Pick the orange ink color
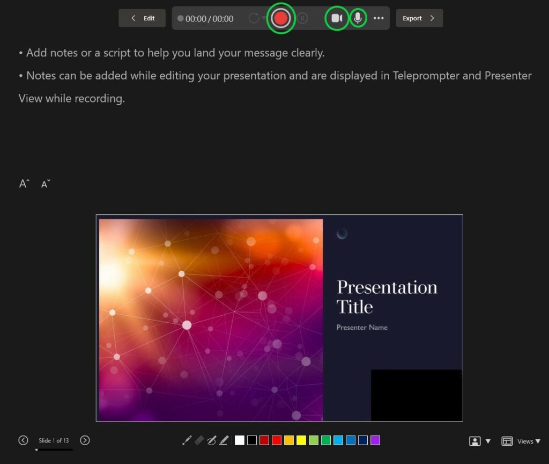The width and height of the screenshot is (549, 464). tap(289, 440)
